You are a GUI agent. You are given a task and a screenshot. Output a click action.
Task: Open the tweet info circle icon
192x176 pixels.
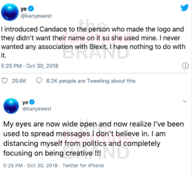point(185,66)
